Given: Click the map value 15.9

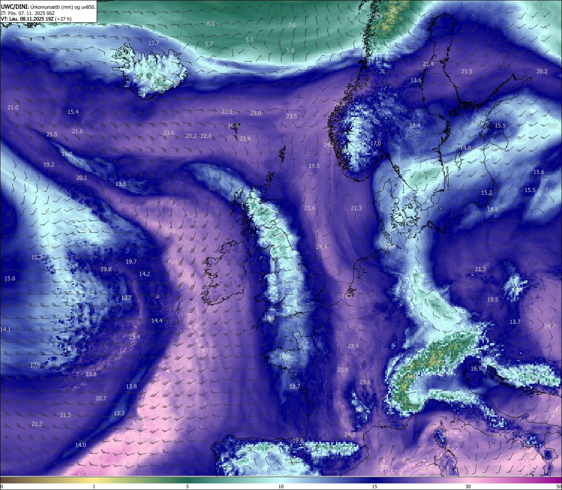Looking at the screenshot, I should tap(500, 126).
